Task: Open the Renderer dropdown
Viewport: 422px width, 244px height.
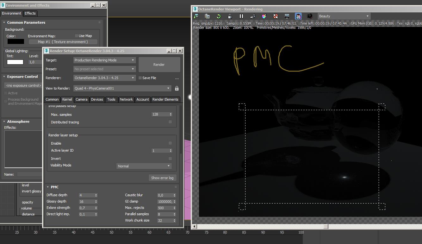Action: pos(105,78)
